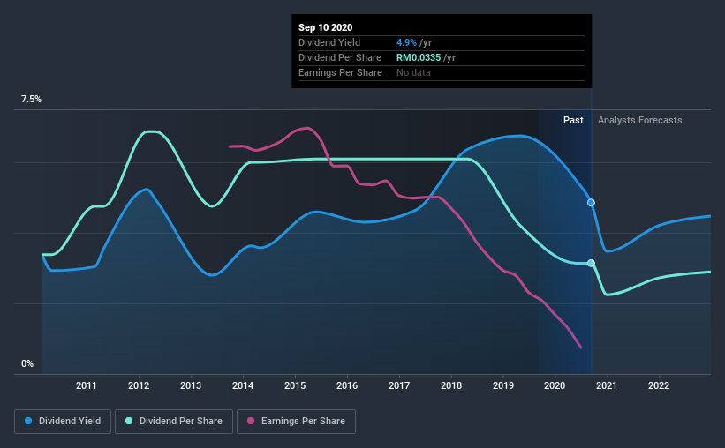Click the 2022 x-axis year label
Viewport: 725px width, 448px height.
659,385
